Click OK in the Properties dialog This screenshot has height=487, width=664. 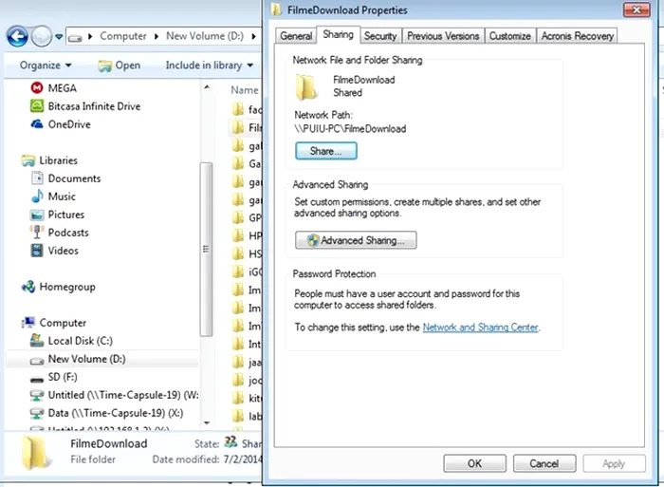click(x=474, y=463)
